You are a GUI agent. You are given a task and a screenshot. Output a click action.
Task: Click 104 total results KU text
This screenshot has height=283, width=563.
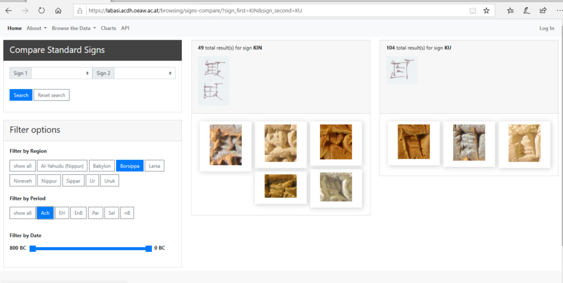click(x=418, y=48)
